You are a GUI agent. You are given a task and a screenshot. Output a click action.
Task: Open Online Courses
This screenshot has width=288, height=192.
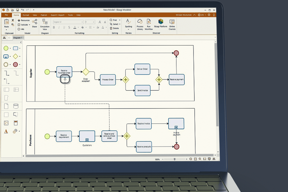coord(172,24)
